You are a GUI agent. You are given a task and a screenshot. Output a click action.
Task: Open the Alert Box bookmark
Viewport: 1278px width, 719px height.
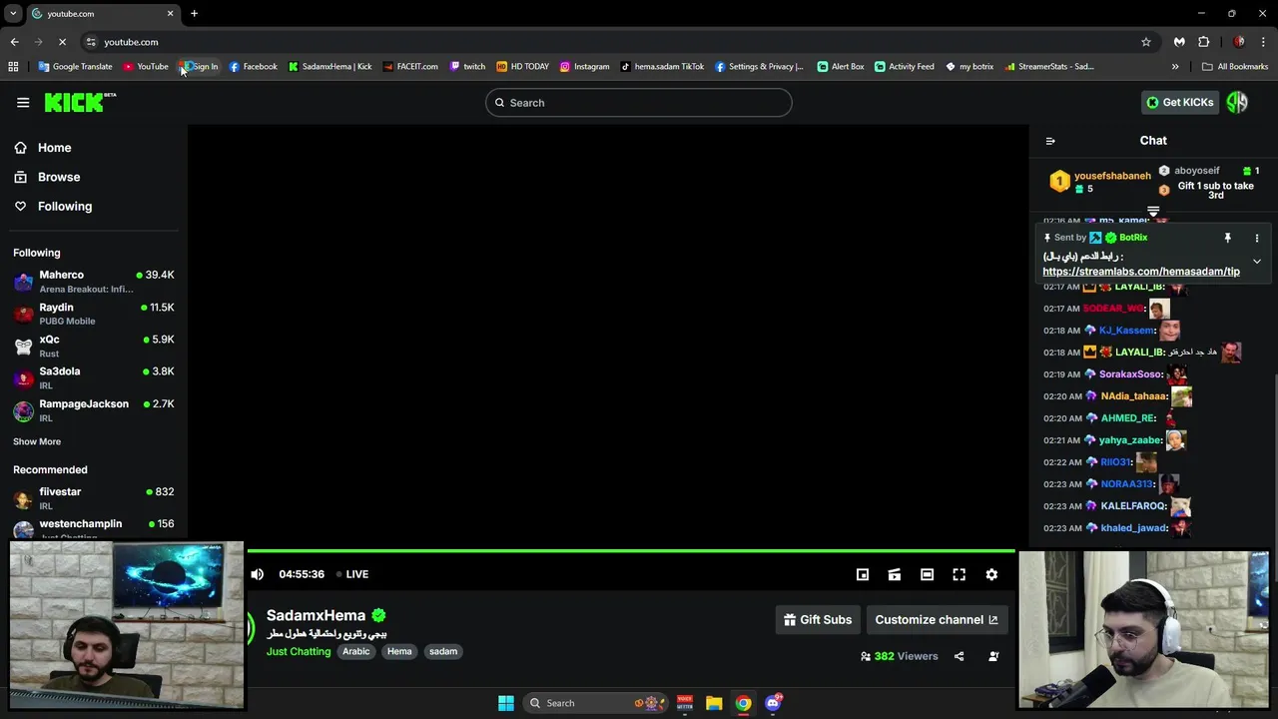(841, 67)
